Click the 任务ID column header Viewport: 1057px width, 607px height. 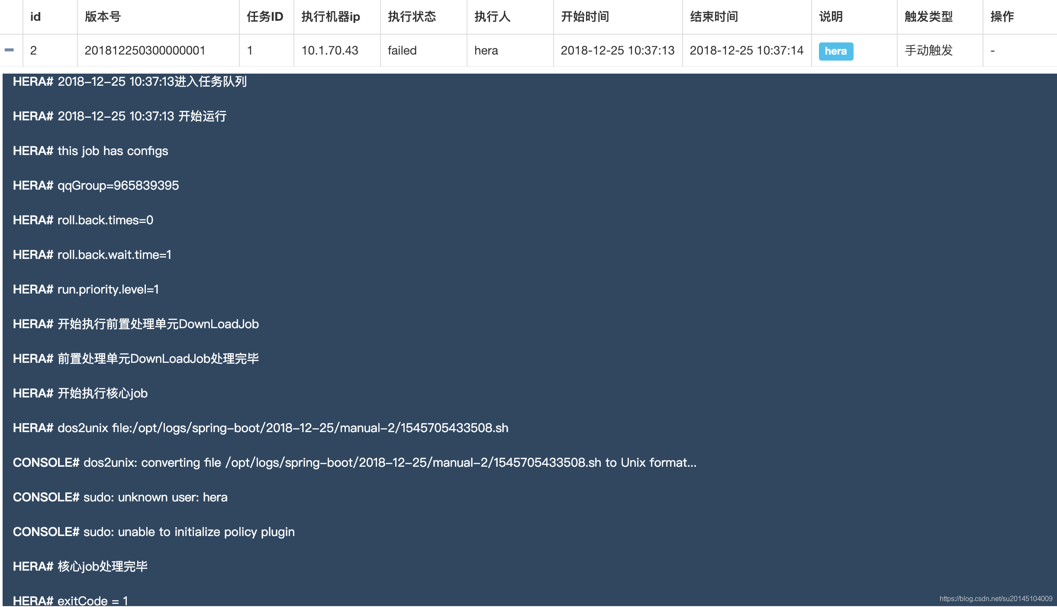[264, 16]
